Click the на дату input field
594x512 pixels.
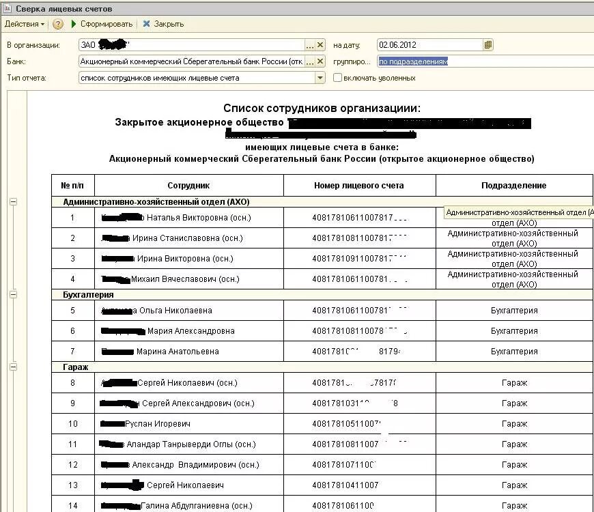point(430,45)
